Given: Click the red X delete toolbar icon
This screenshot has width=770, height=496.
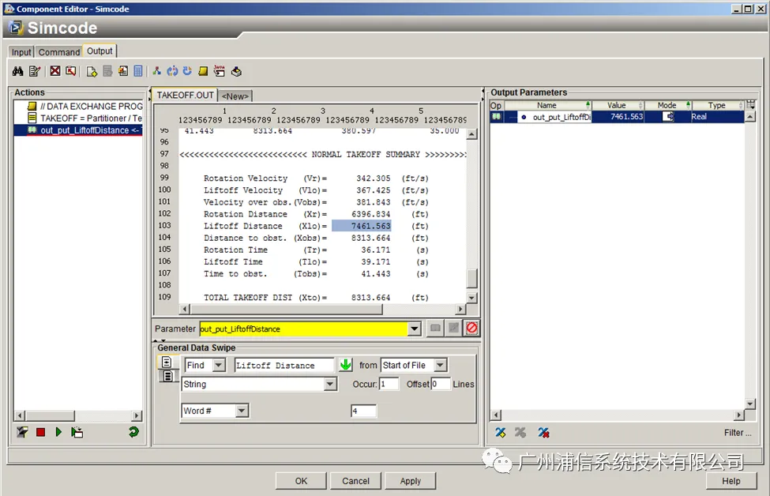Looking at the screenshot, I should tap(55, 71).
